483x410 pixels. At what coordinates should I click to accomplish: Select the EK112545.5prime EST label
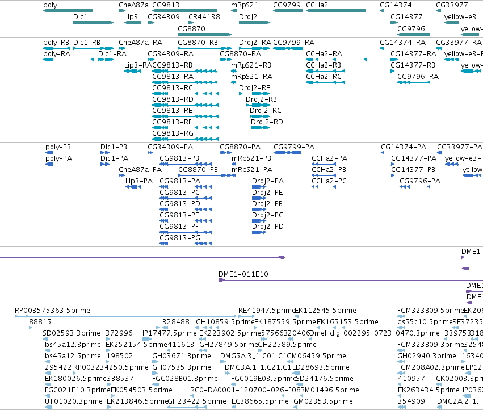pos(325,311)
